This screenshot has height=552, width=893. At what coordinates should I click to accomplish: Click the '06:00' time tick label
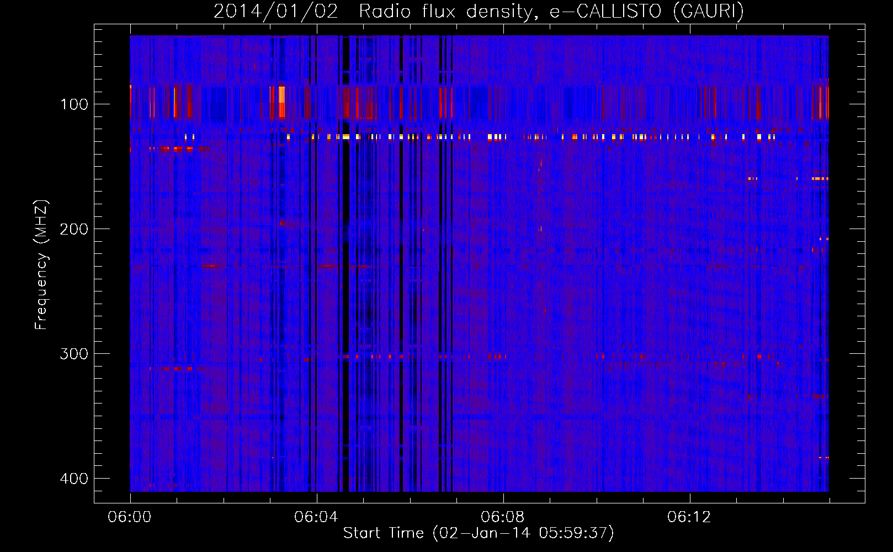[x=130, y=517]
